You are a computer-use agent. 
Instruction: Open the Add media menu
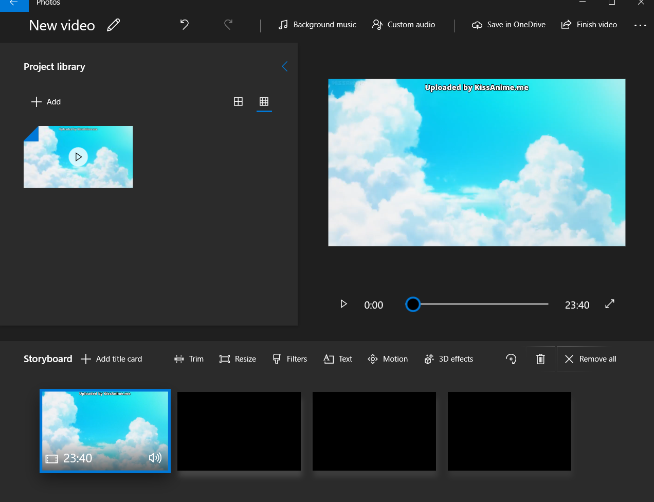pos(46,101)
